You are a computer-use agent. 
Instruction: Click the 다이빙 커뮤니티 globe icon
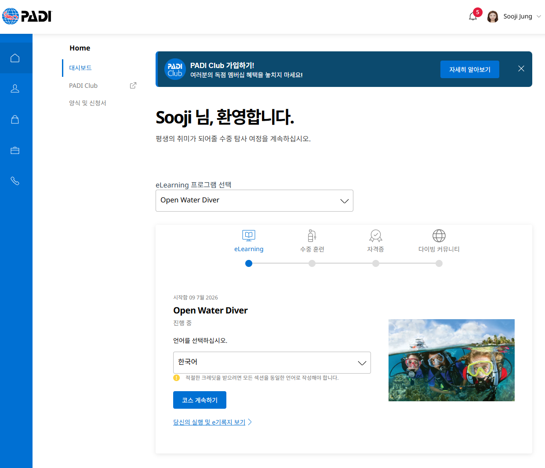point(439,236)
